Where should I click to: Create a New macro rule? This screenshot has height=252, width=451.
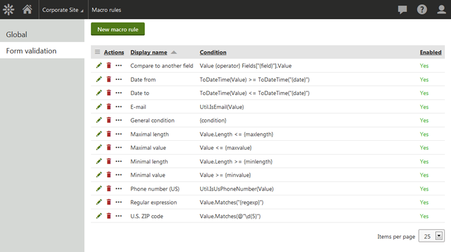[x=118, y=29]
